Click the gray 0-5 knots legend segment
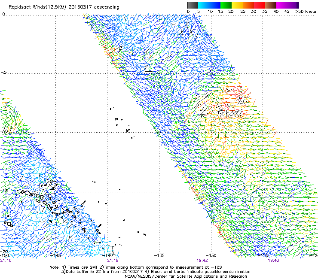 point(193,5)
